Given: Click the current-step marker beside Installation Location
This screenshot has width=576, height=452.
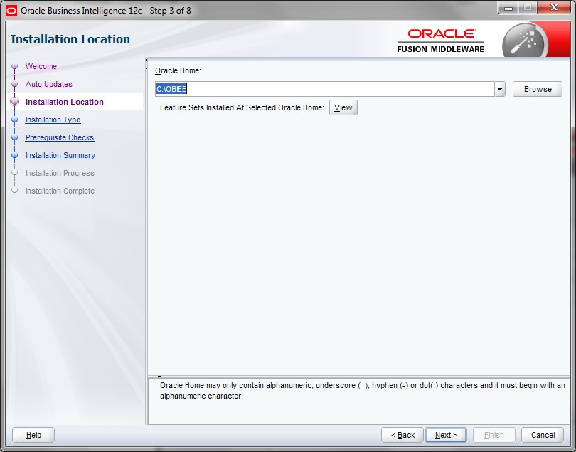Looking at the screenshot, I should click(x=14, y=103).
